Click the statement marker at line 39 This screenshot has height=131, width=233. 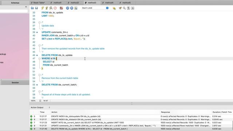37,32
